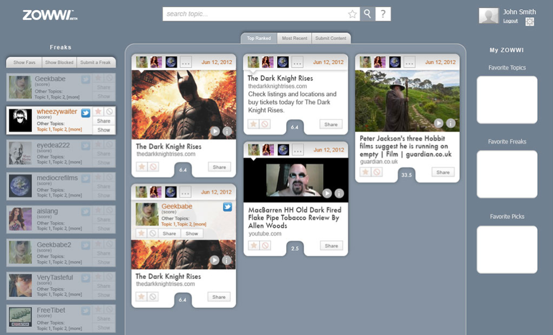Image resolution: width=553 pixels, height=335 pixels.
Task: Click the info icon on the Hobbit image
Action: point(450,123)
